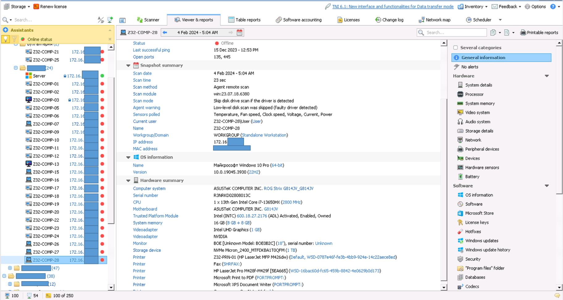Click the report search field
This screenshot has height=300, width=563.
click(452, 32)
